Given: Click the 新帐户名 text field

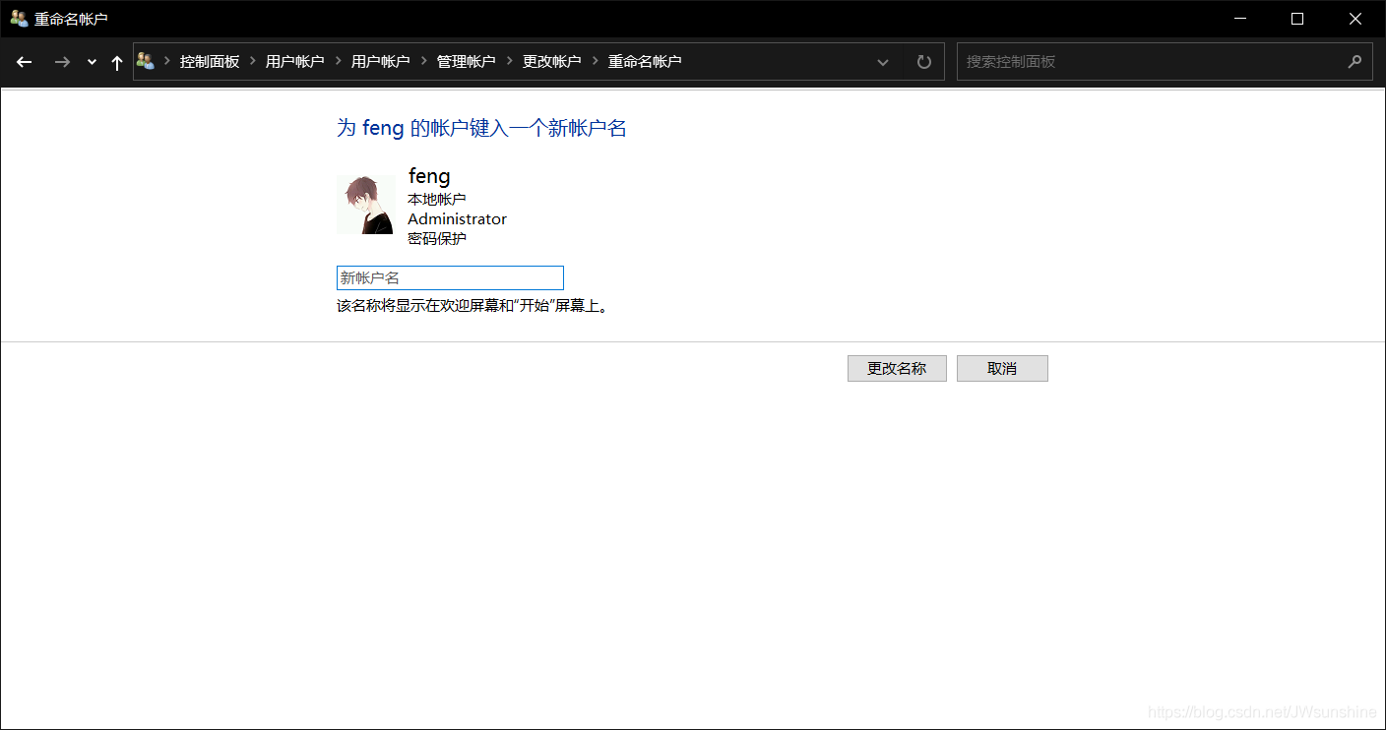Looking at the screenshot, I should click(x=450, y=277).
